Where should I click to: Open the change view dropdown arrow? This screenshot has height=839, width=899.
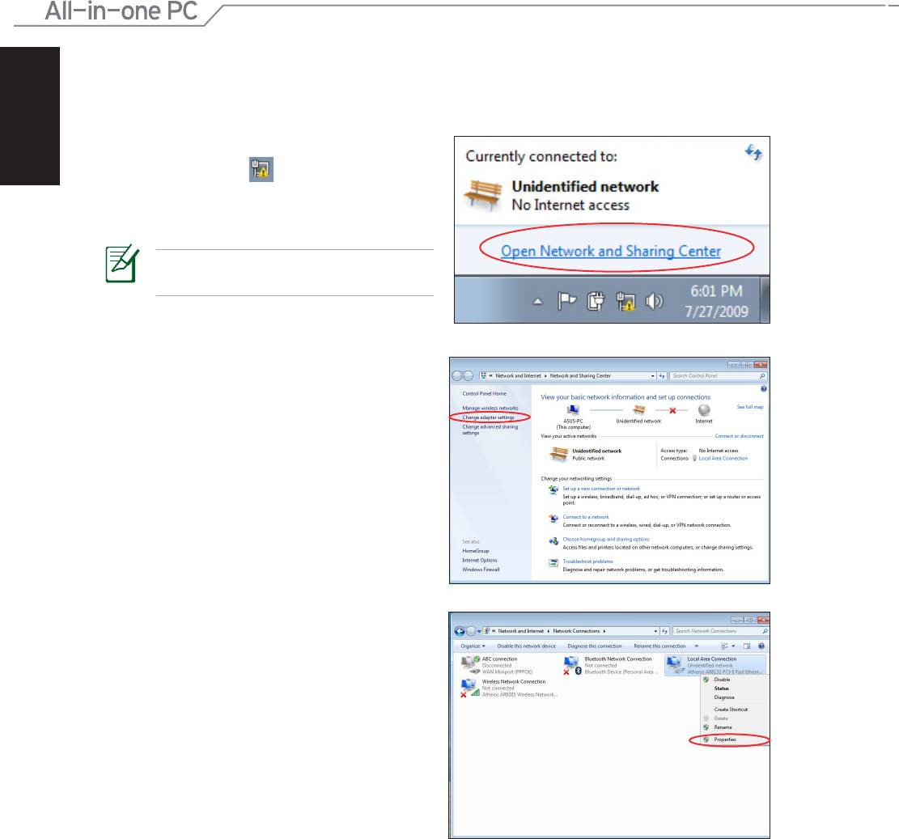[733, 646]
